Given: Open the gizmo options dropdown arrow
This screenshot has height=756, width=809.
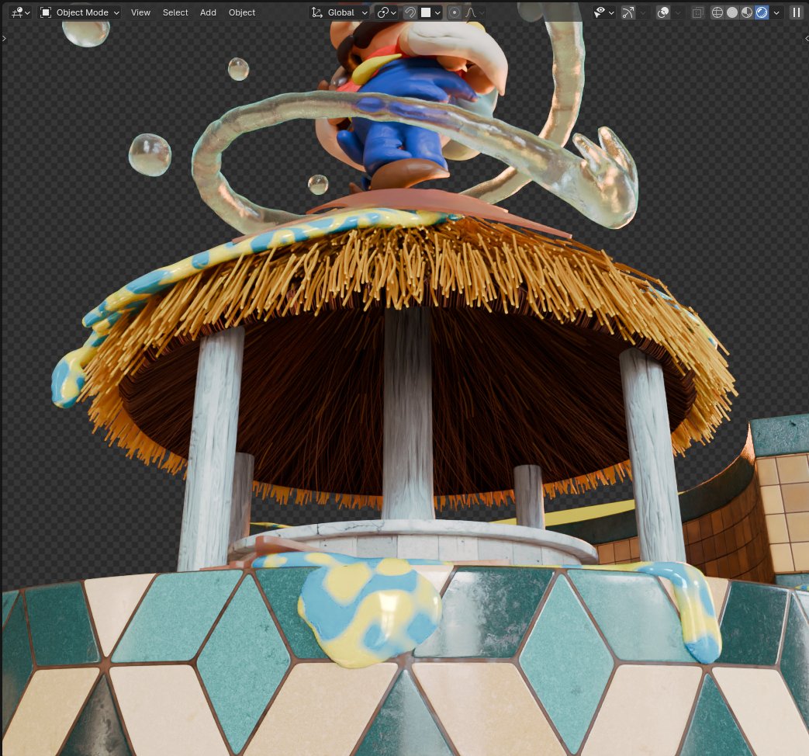Looking at the screenshot, I should pos(643,12).
